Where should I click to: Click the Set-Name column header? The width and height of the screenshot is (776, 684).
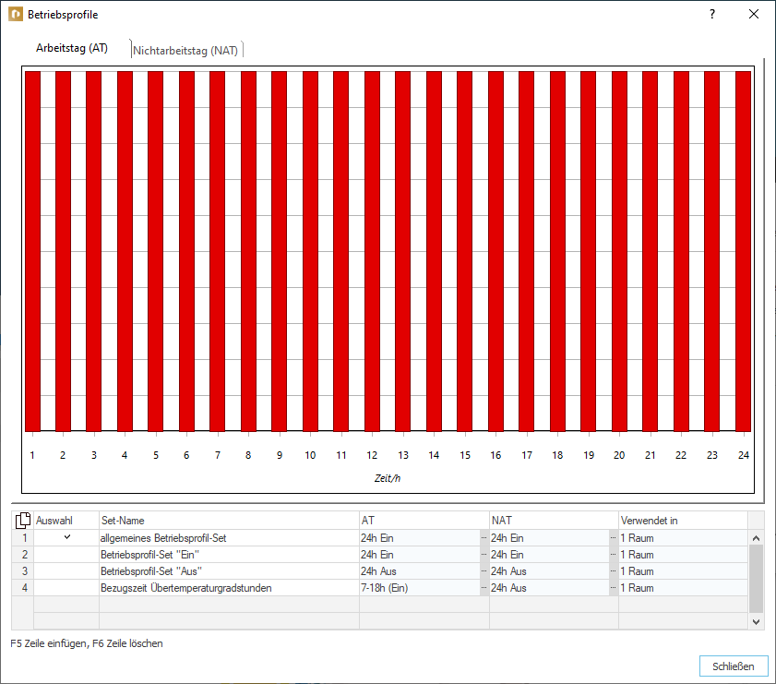click(x=229, y=521)
